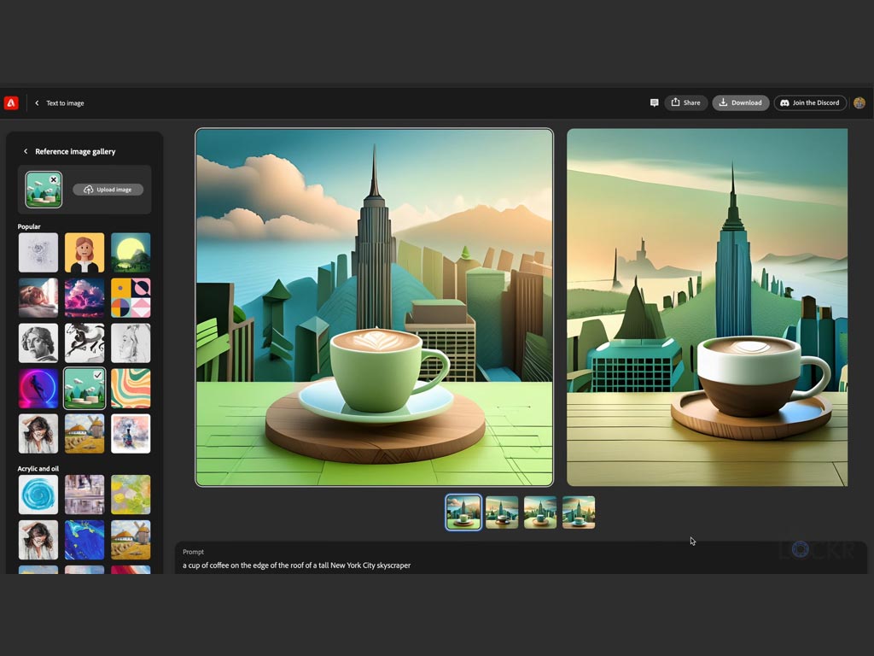The height and width of the screenshot is (656, 874).
Task: Click the Share button
Action: pyautogui.click(x=686, y=102)
